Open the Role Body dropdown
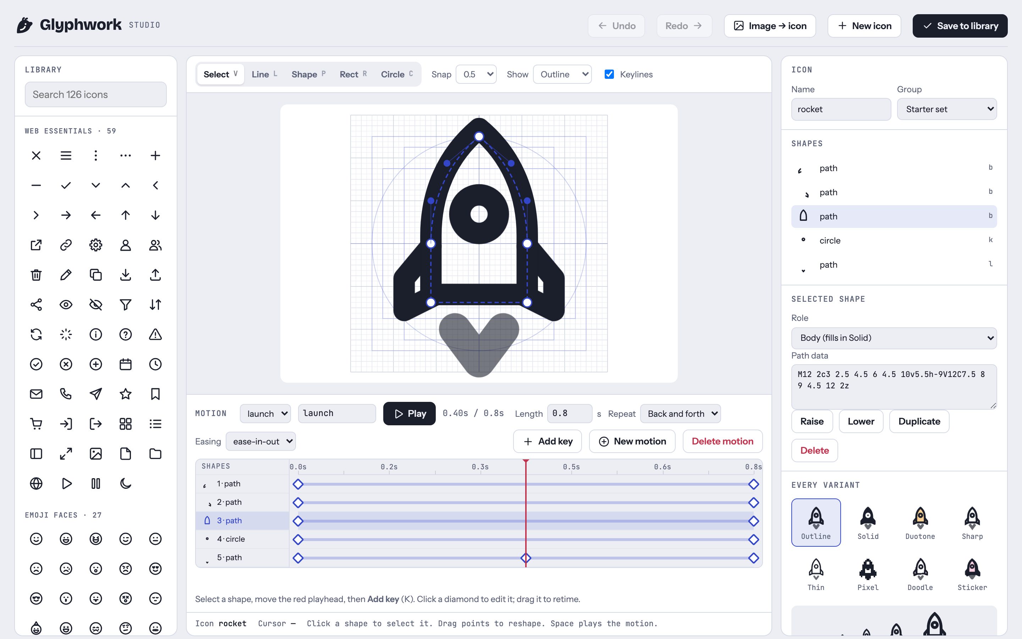Screen dimensions: 1022x639 pyautogui.click(x=894, y=338)
